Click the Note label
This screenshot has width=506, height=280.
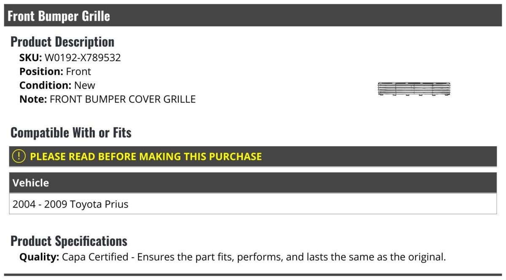pos(33,100)
